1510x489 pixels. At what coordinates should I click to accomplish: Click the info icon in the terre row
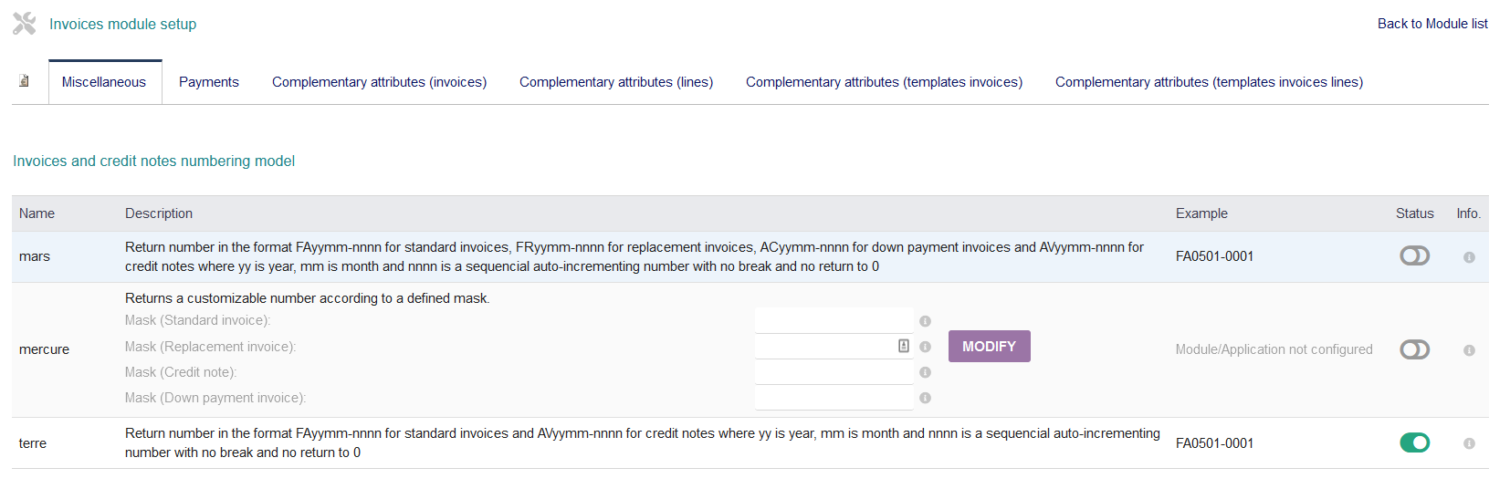click(x=1469, y=443)
